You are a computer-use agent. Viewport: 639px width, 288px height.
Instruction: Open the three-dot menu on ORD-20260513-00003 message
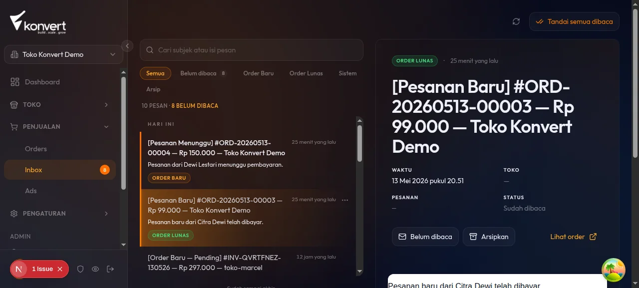345,200
